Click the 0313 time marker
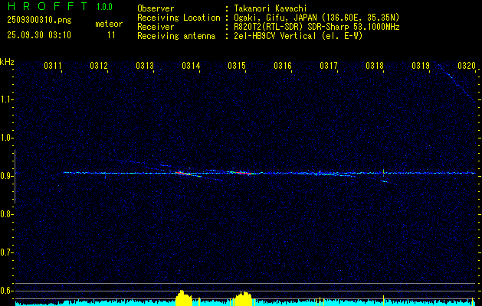482x306 pixels. 145,66
